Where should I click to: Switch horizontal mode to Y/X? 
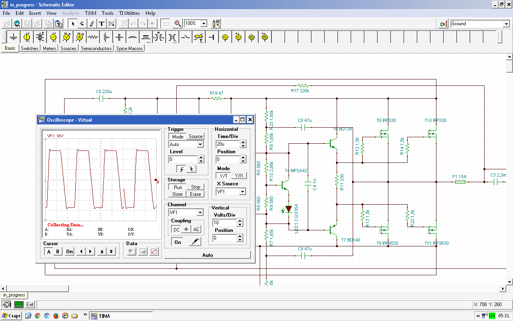click(239, 176)
